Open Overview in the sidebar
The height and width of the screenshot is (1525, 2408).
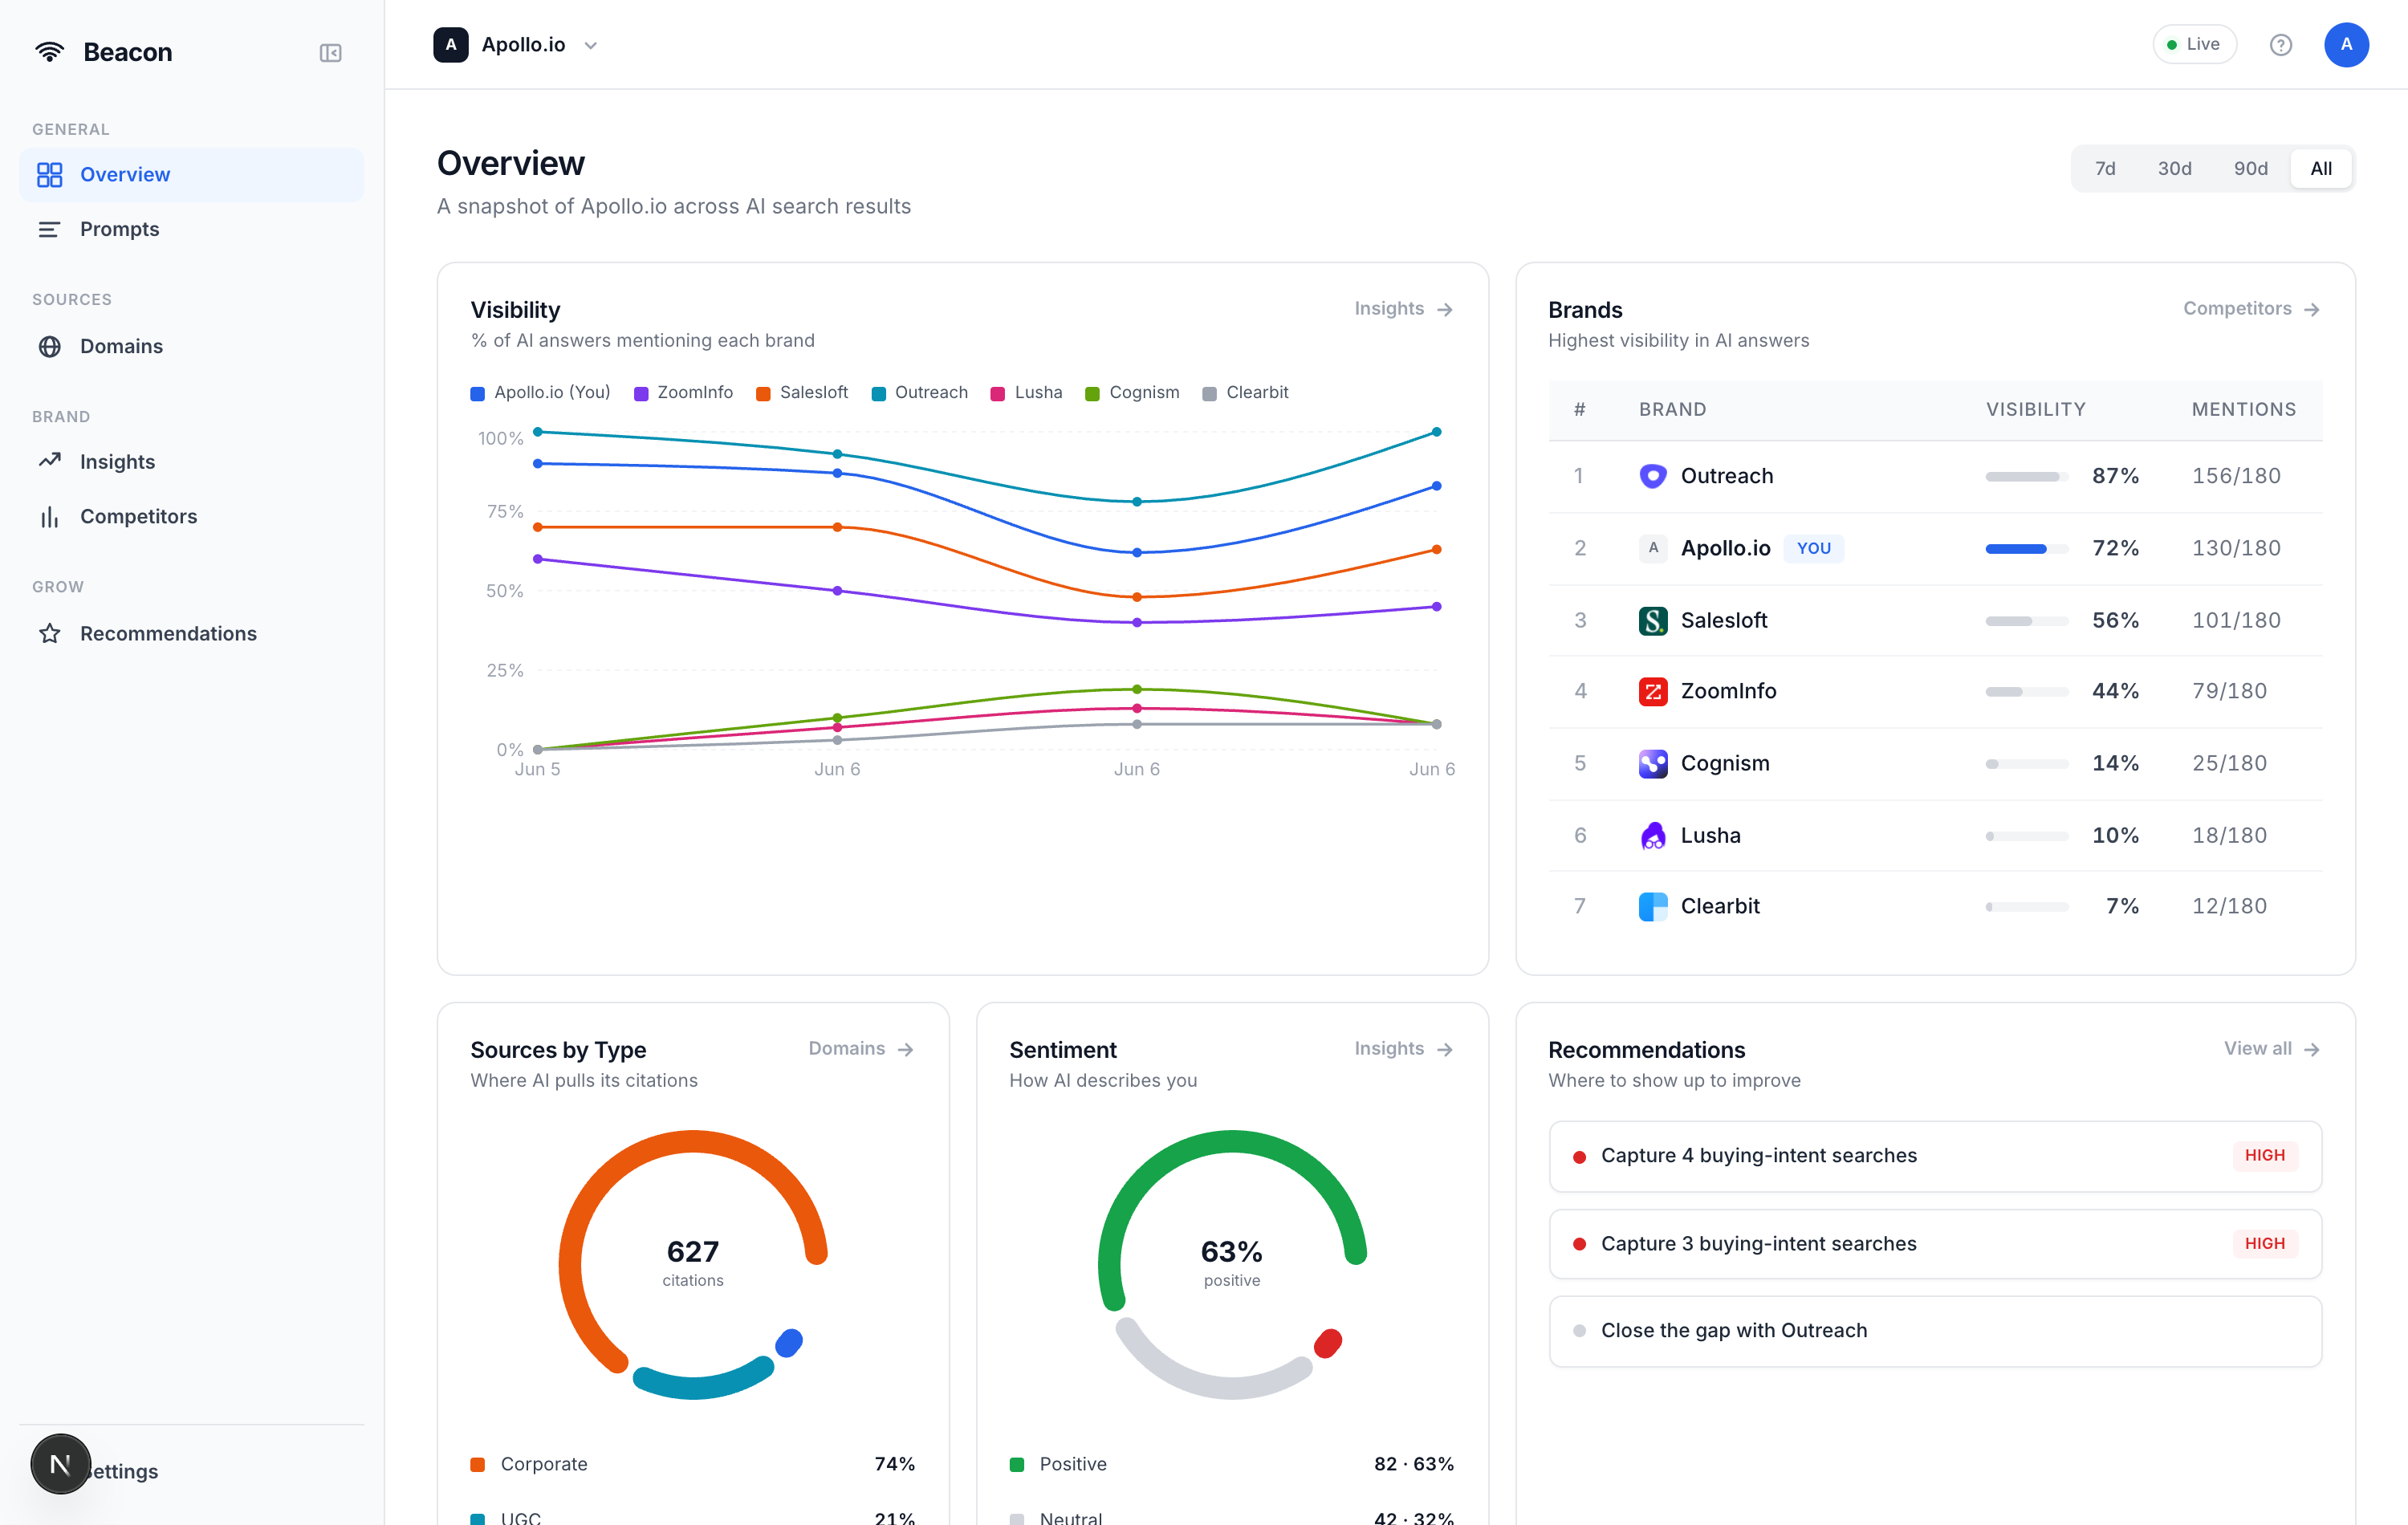(x=191, y=175)
